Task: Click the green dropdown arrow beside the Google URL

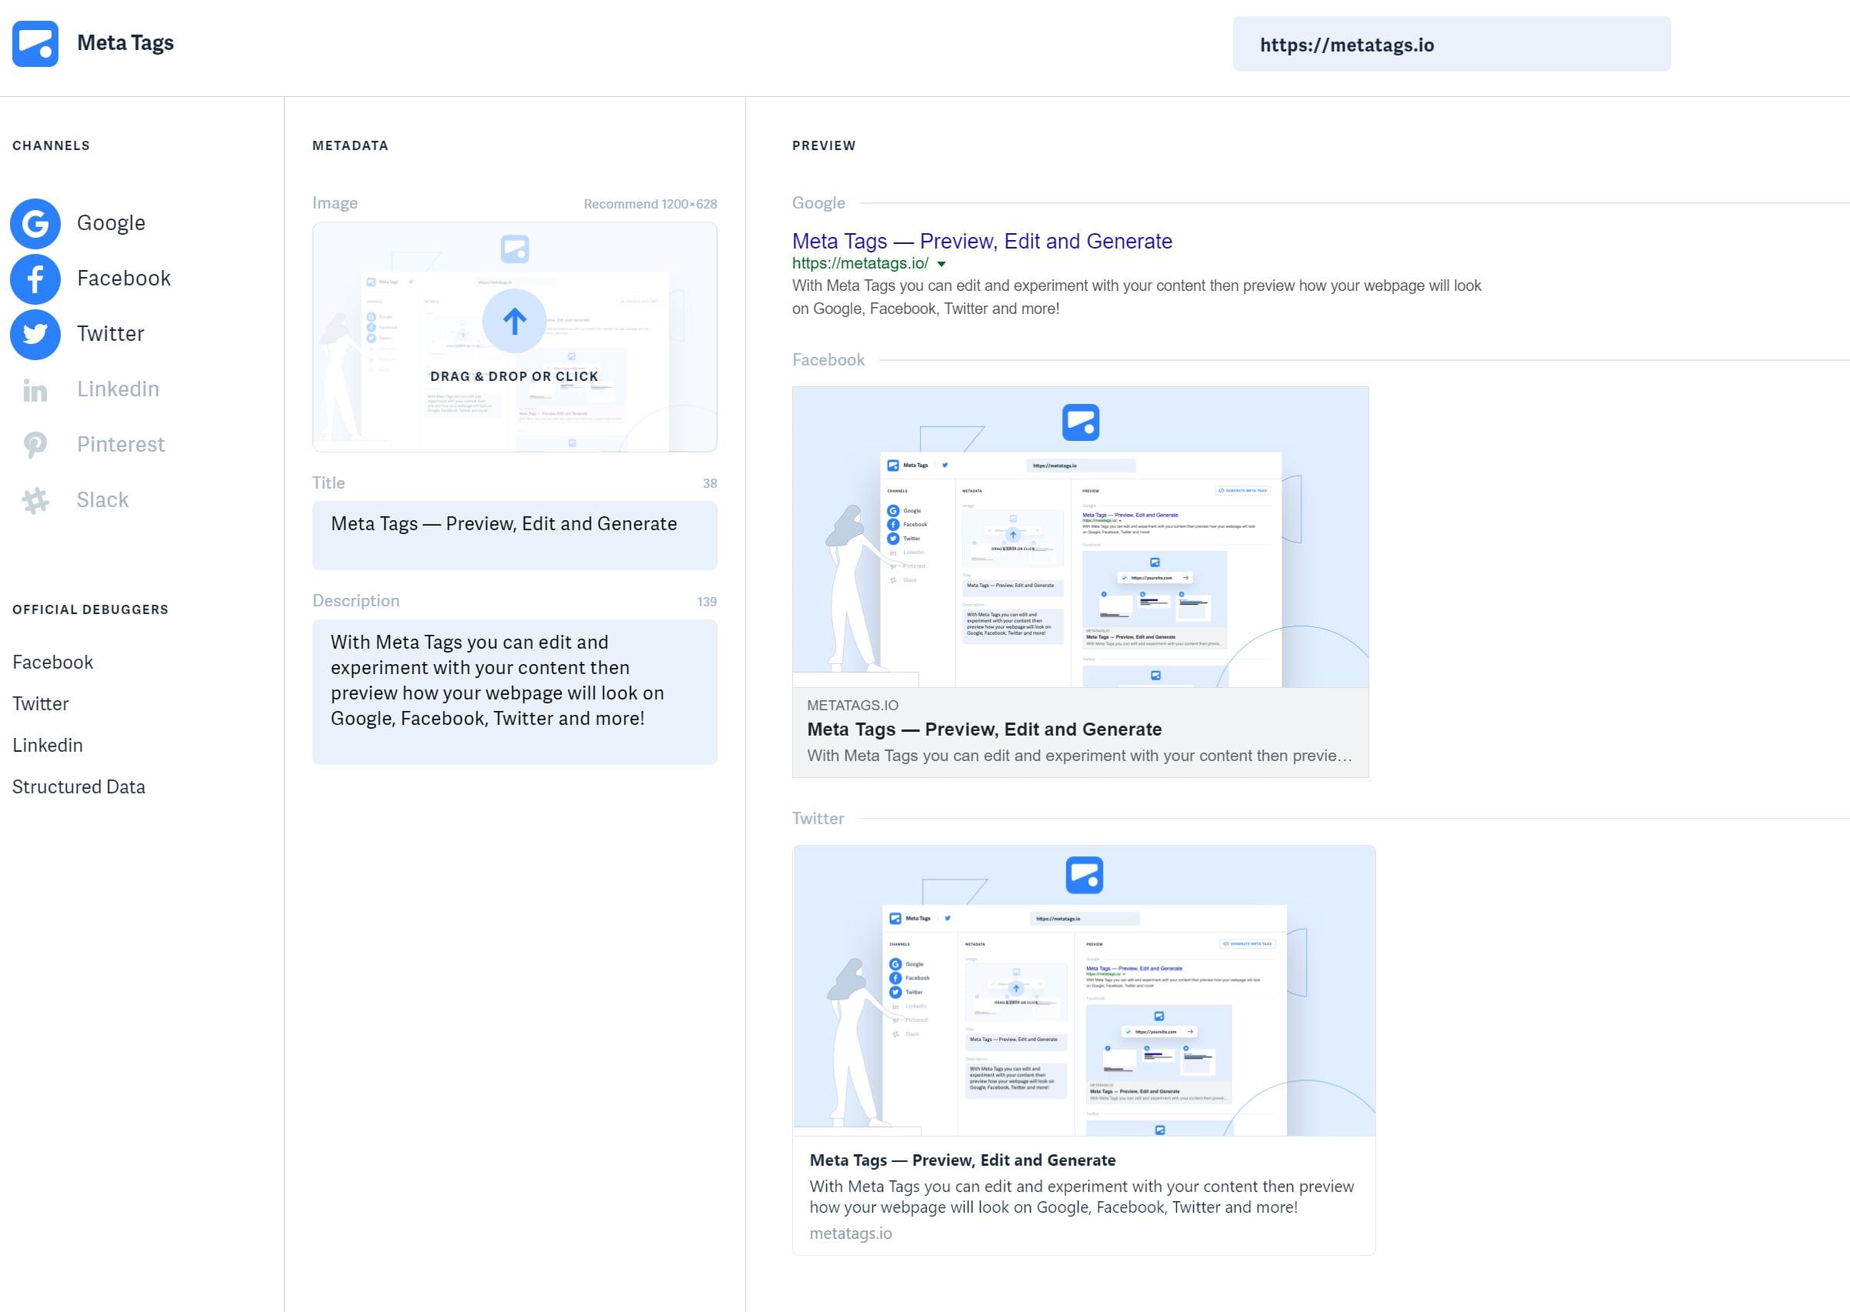Action: click(x=942, y=264)
